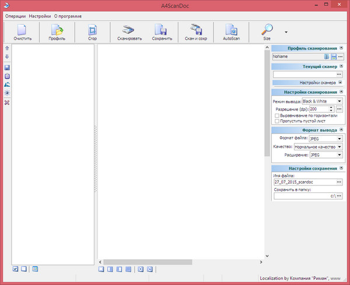350x285 pixels.
Task: Click the red X delete icon in sidebar
Action: (6, 103)
